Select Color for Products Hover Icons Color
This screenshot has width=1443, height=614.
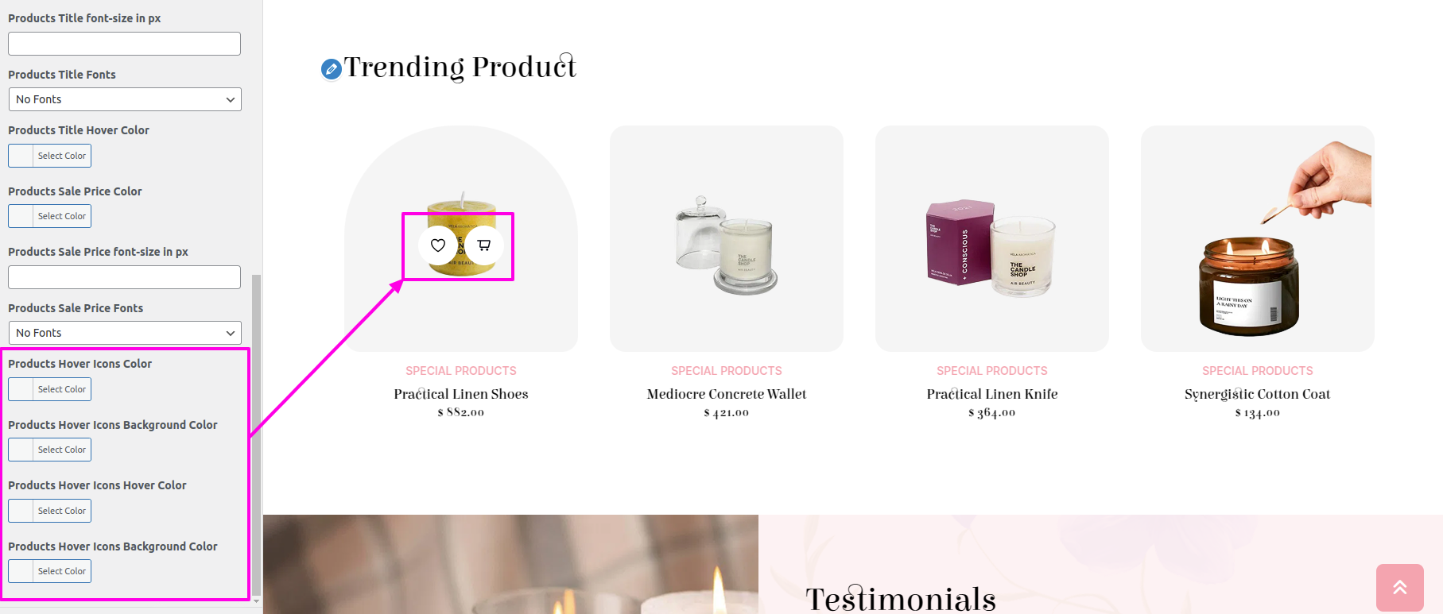pyautogui.click(x=49, y=389)
